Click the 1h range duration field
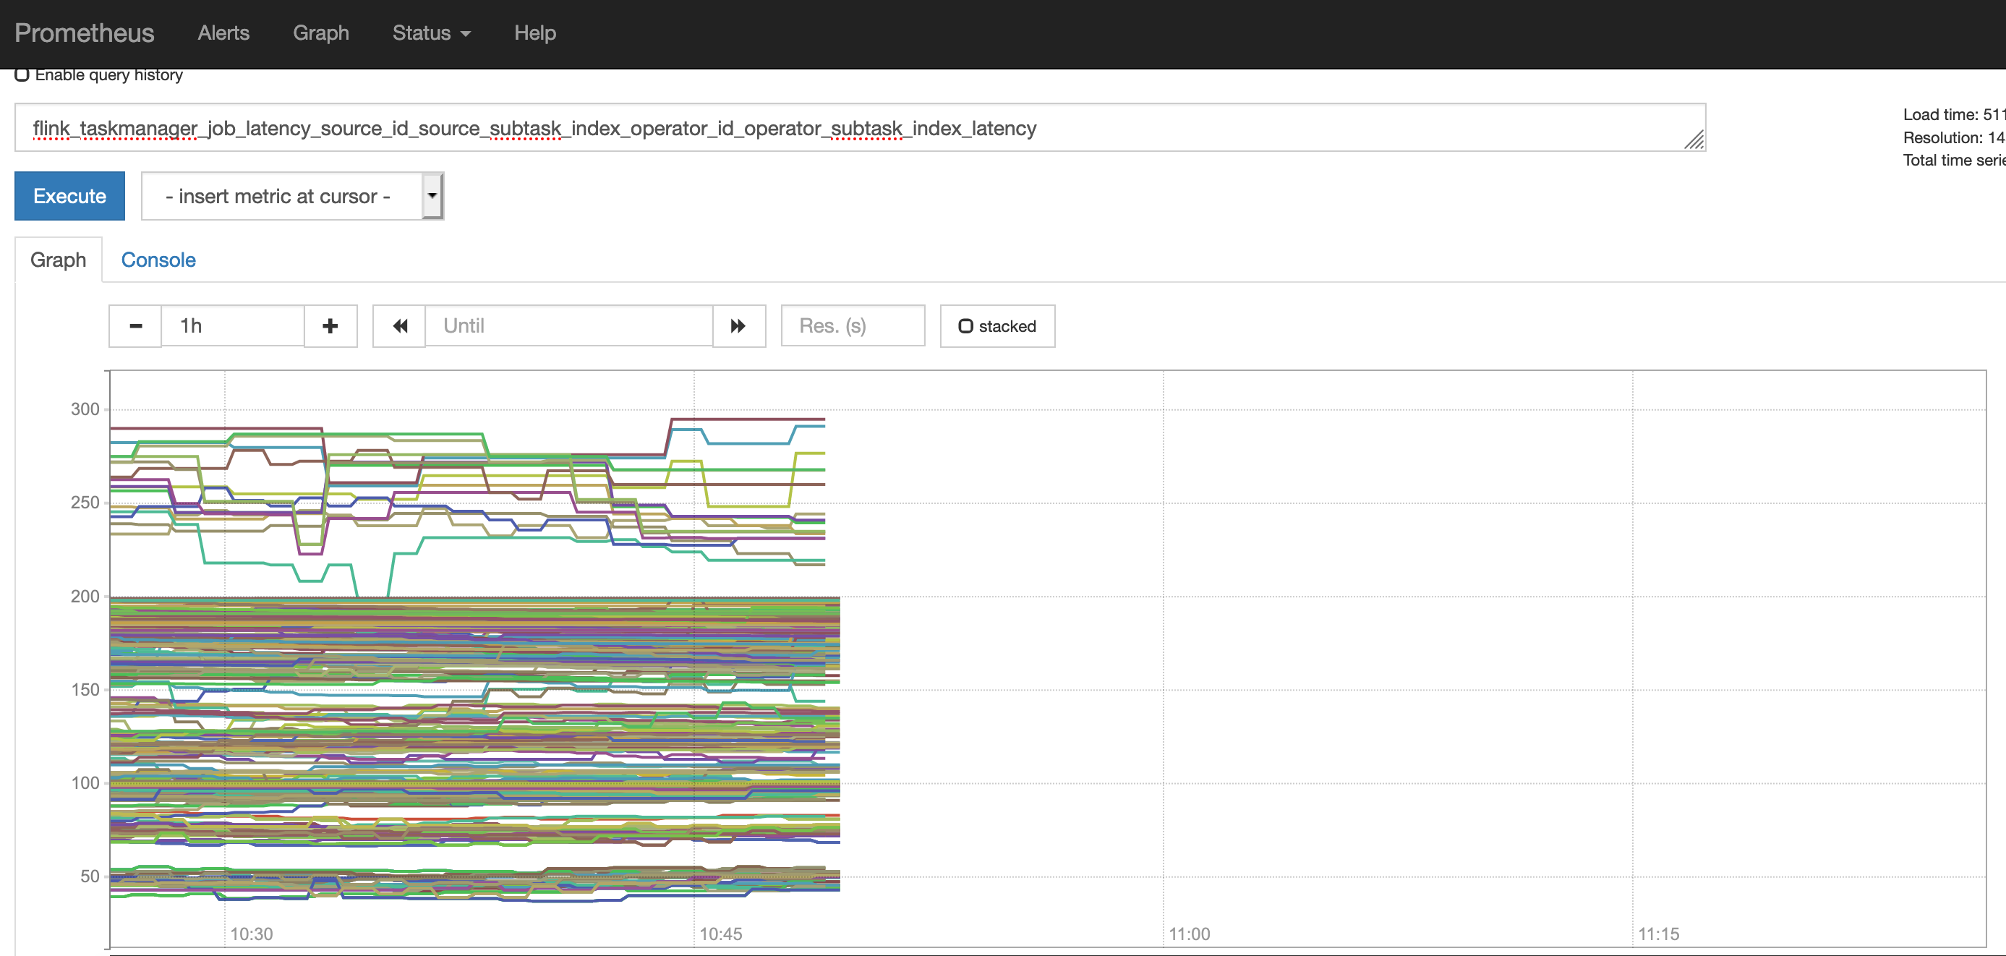The width and height of the screenshot is (2006, 956). pyautogui.click(x=232, y=326)
